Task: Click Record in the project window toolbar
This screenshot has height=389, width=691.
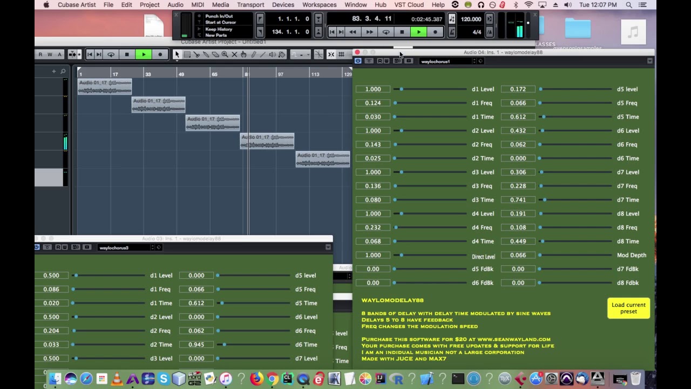Action: click(160, 55)
